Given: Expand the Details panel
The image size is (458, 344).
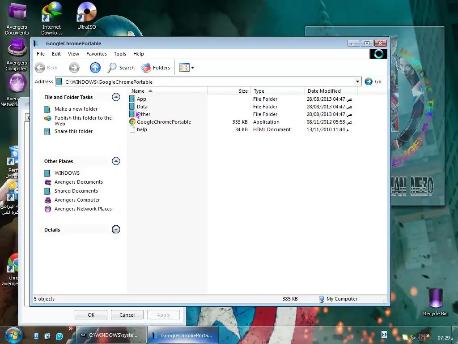Looking at the screenshot, I should pos(116,230).
